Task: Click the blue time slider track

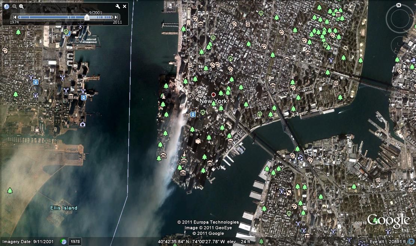Action: [x=65, y=17]
